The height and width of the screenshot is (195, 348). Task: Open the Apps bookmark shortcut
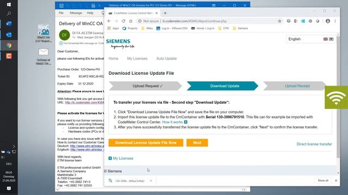click(113, 28)
